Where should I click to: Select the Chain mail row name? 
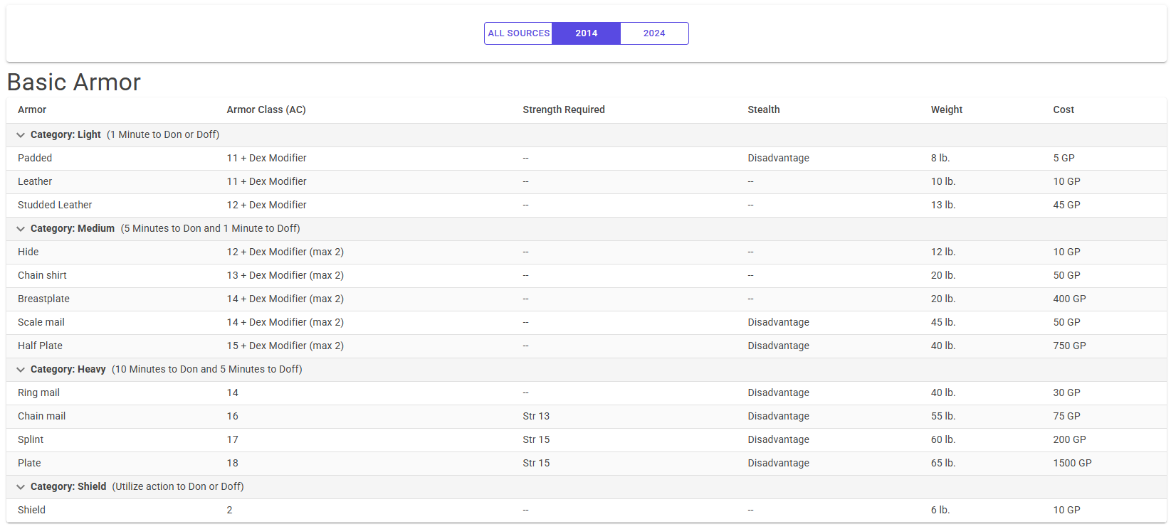coord(41,416)
